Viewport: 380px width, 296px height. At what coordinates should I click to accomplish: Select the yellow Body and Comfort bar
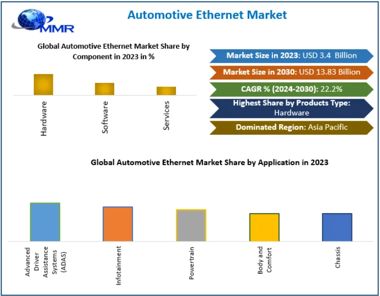click(264, 227)
